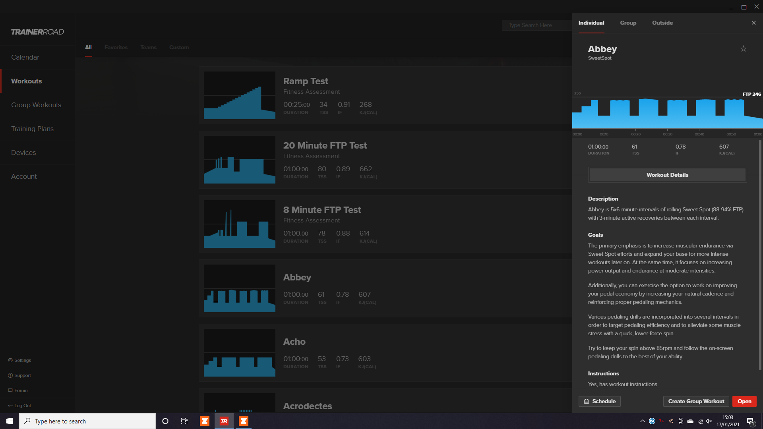763x429 pixels.
Task: Click the detail panel scrollbar
Action: 760,254
